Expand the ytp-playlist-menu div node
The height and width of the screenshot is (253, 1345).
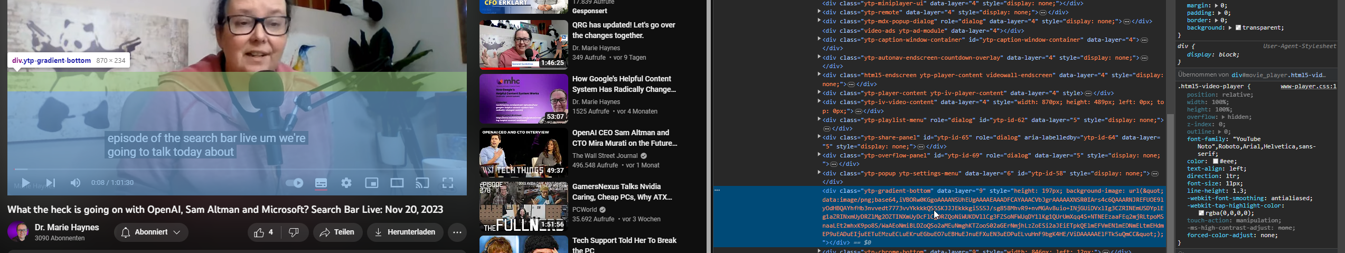pos(819,120)
